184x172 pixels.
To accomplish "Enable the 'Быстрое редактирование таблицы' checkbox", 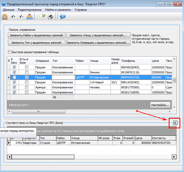I will tap(10, 52).
